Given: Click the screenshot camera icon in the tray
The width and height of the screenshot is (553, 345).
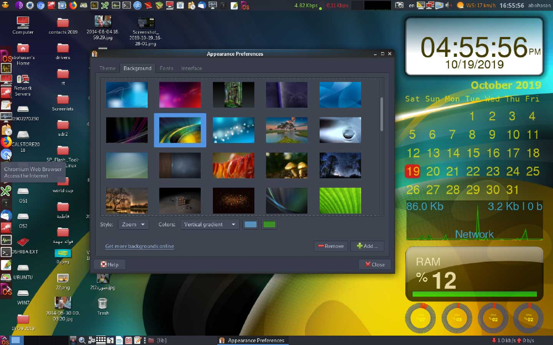Looking at the screenshot, I should coord(399,6).
